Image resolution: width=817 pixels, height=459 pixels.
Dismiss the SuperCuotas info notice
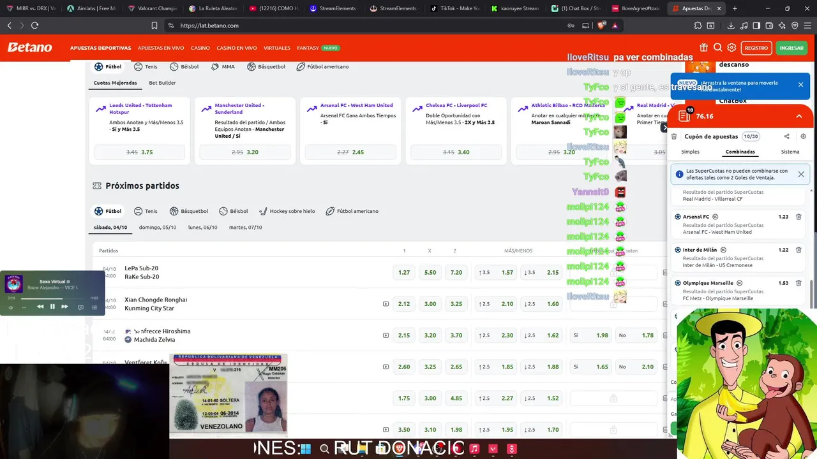pos(801,174)
